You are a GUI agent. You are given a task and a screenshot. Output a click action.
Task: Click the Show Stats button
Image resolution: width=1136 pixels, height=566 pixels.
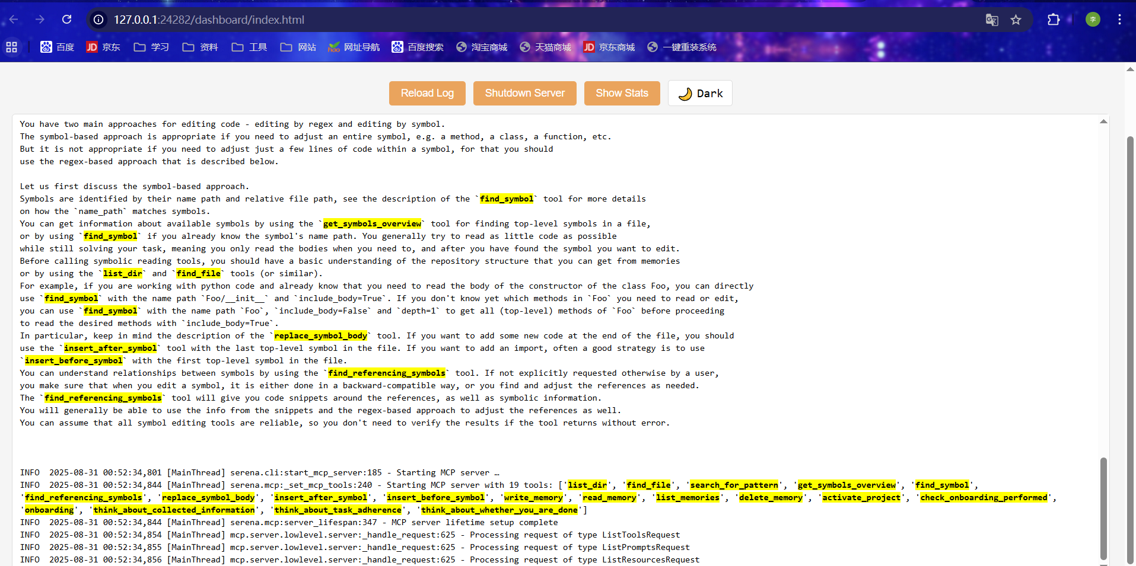[622, 93]
